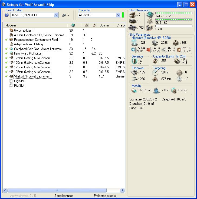This screenshot has width=197, height=199.
Task: Click the first Rig Slot icon
Action: (x=11, y=81)
